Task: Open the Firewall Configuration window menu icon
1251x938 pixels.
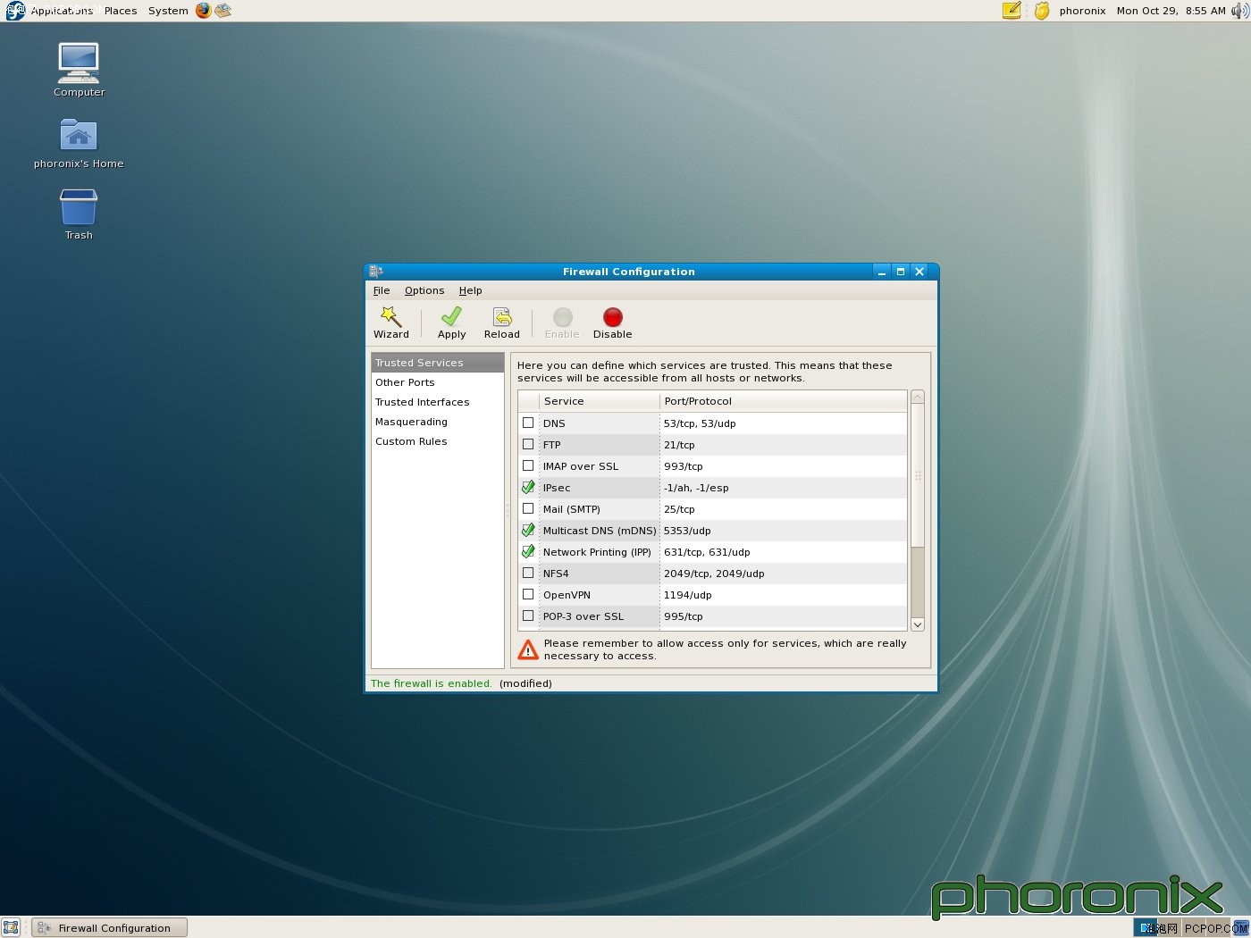Action: (376, 272)
